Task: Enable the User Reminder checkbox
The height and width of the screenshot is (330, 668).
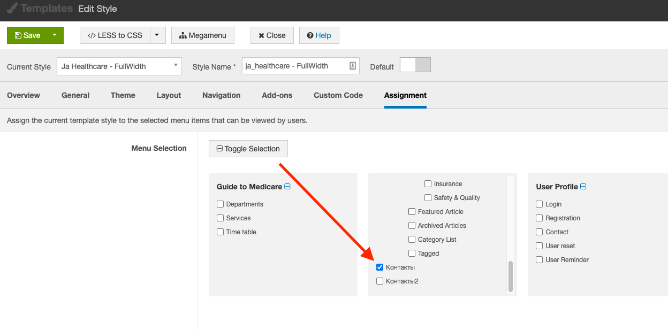Action: pos(540,260)
